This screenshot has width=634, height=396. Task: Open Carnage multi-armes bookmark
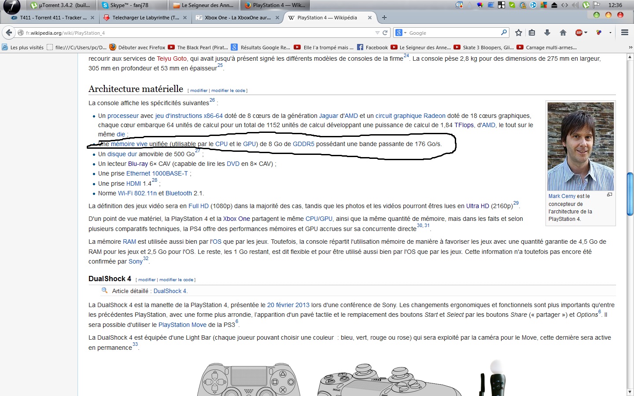tap(547, 48)
